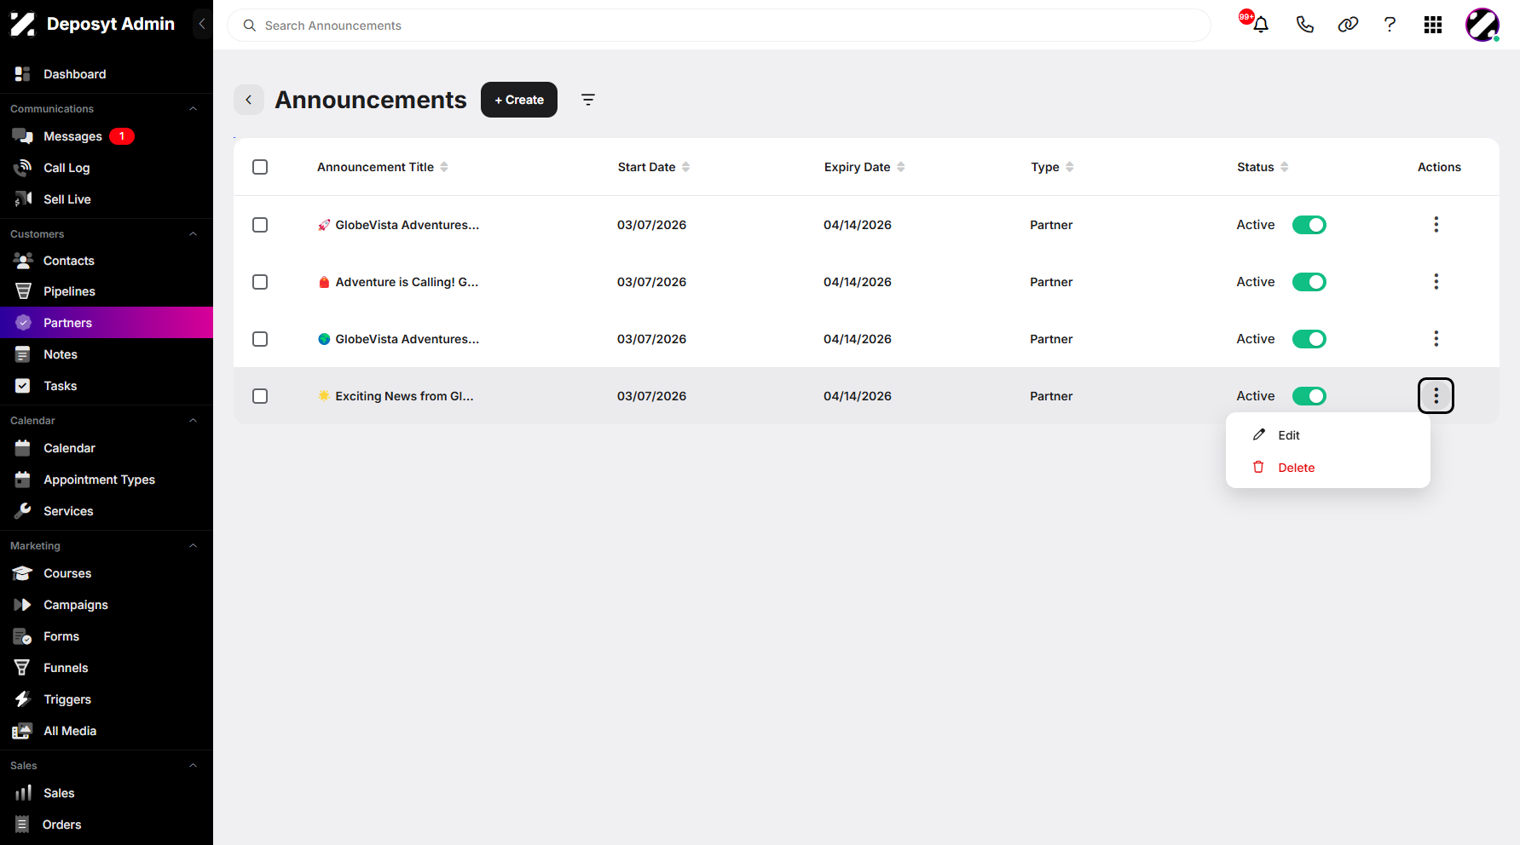Viewport: 1520px width, 845px height.
Task: Open the filter icon next to Create
Action: coord(588,100)
